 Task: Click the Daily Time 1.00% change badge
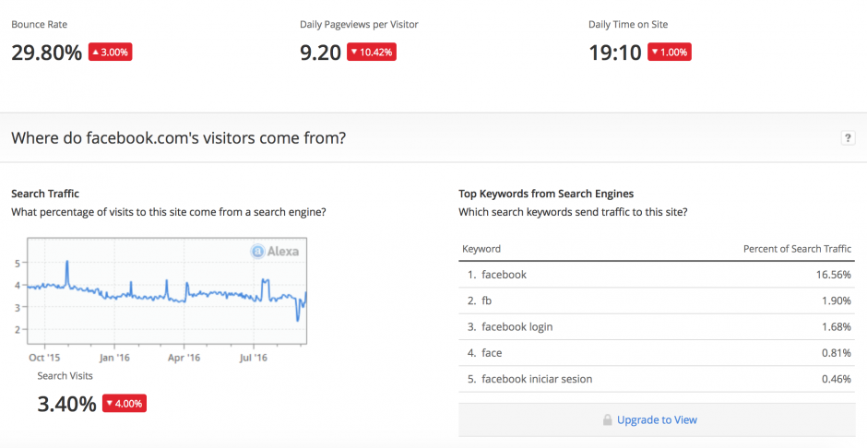tap(670, 53)
